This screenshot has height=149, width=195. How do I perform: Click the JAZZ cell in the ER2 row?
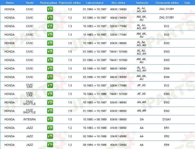tap(29, 136)
